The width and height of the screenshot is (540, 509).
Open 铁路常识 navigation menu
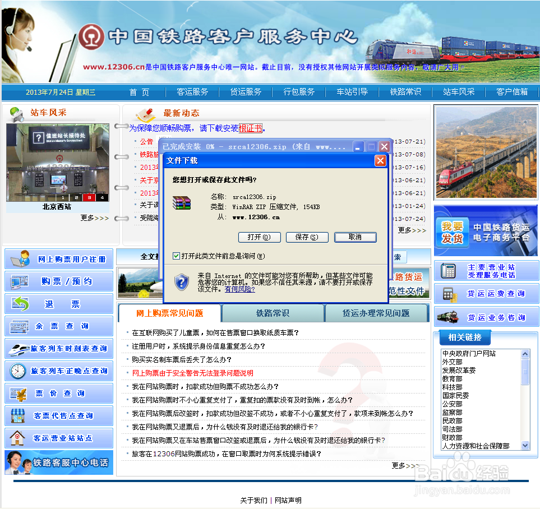405,92
